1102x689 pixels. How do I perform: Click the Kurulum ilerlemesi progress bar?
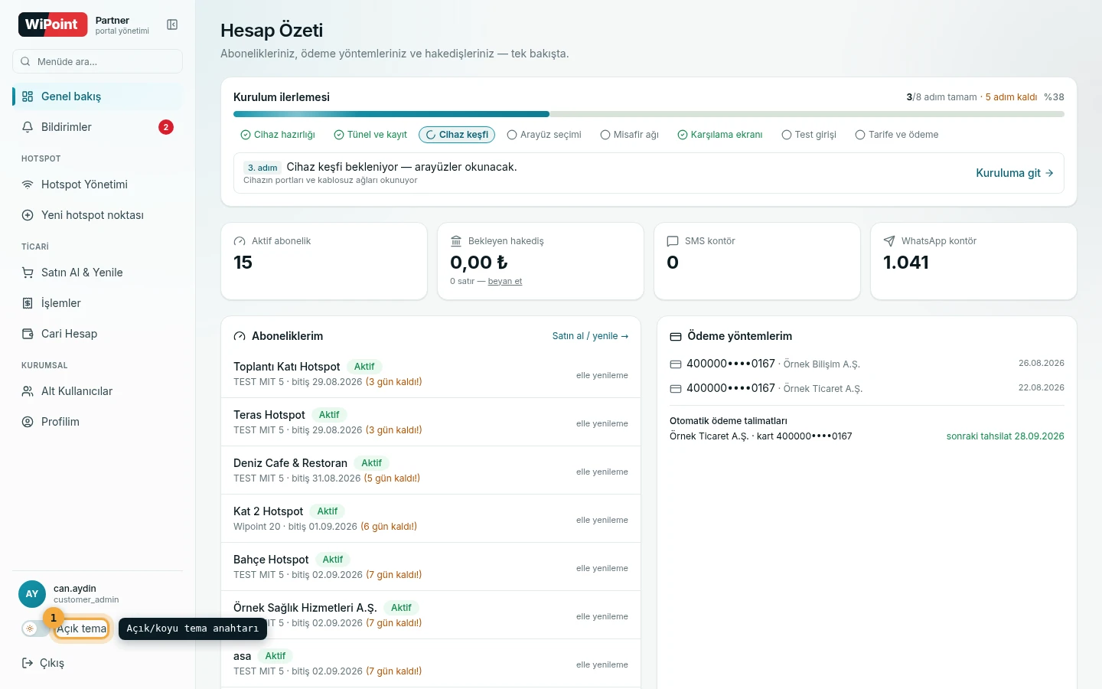[x=649, y=114]
